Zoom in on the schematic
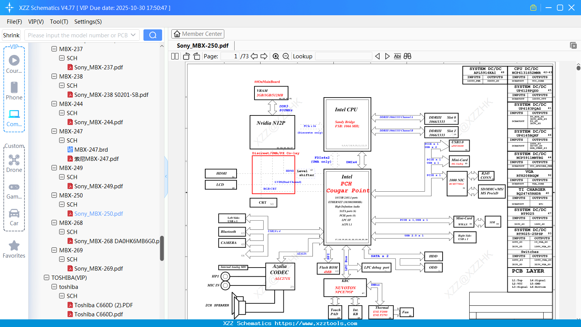 point(276,56)
